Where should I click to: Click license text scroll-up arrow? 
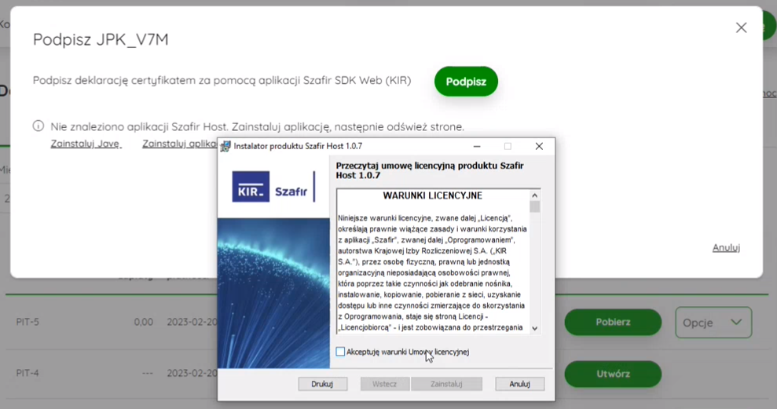tap(535, 195)
